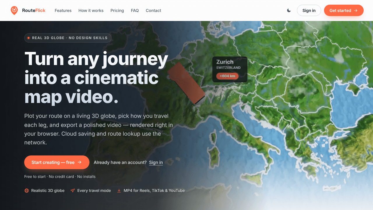Open the Contact nav link
Image resolution: width=373 pixels, height=210 pixels.
coord(153,10)
